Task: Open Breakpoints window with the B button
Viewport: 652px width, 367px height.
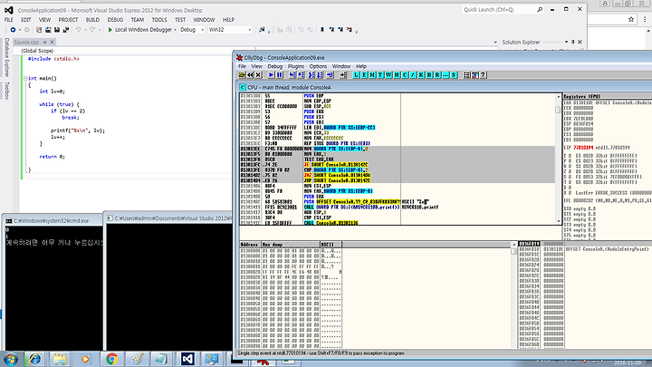Action: point(429,75)
